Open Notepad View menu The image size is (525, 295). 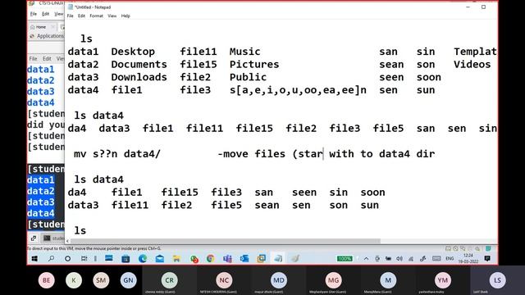pyautogui.click(x=112, y=16)
